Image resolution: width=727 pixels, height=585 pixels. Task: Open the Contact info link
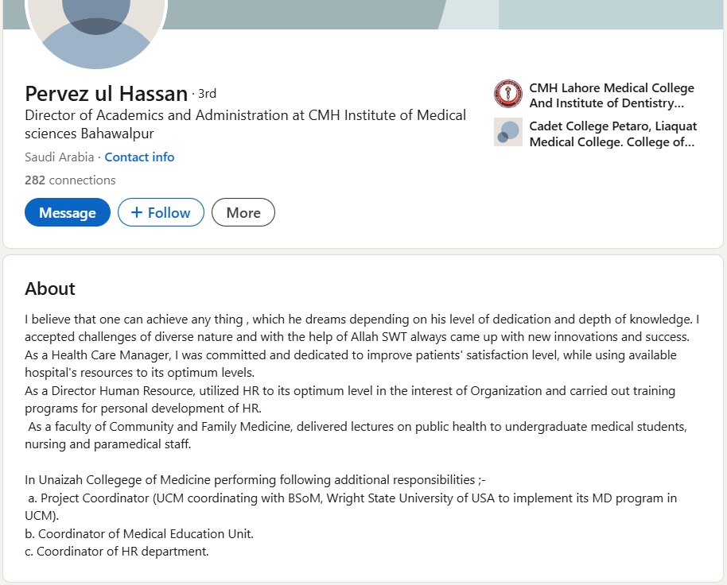click(x=139, y=157)
